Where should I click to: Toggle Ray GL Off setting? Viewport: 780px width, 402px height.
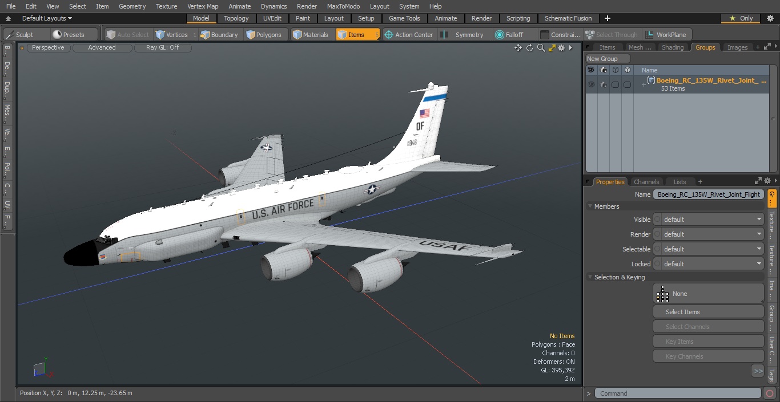click(162, 48)
